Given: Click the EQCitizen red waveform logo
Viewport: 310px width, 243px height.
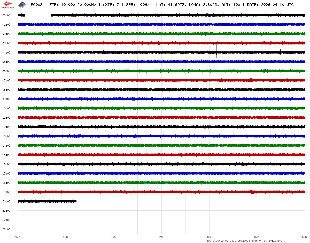Looking at the screenshot, I should pos(8,4).
